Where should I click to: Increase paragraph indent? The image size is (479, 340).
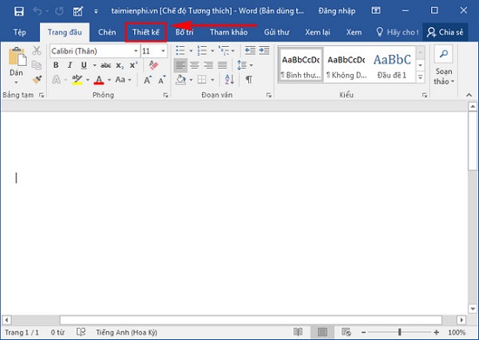(264, 50)
